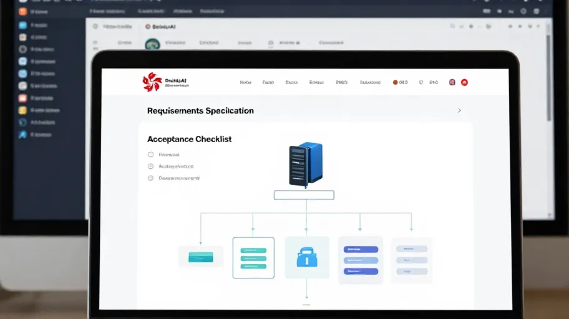This screenshot has height=319, width=569.
Task: Click the orange status dot in the laptop header
Action: (395, 82)
